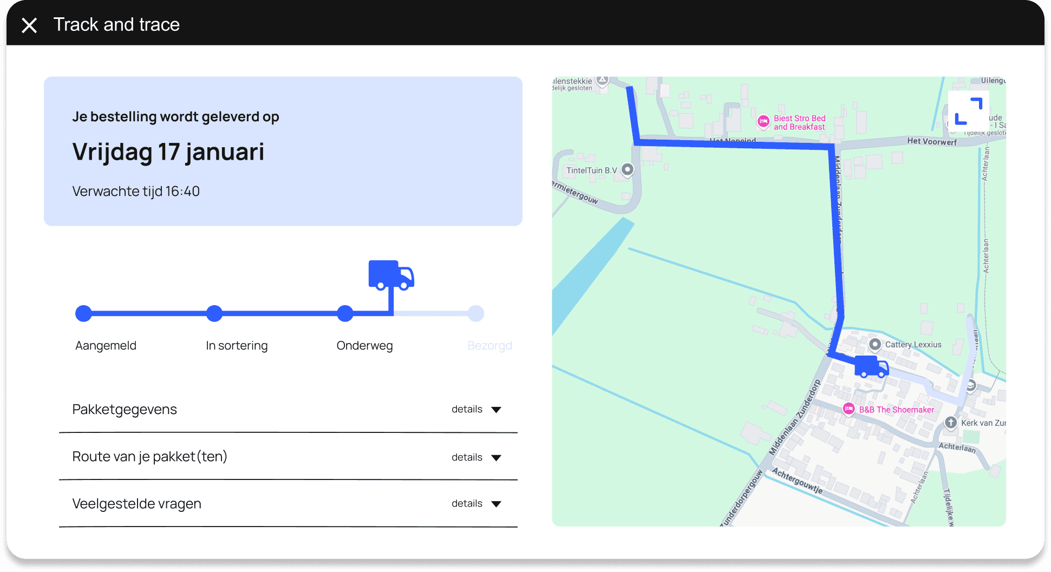1051x572 pixels.
Task: Click the church icon near Kerk van Zunderdorp
Action: tap(950, 423)
